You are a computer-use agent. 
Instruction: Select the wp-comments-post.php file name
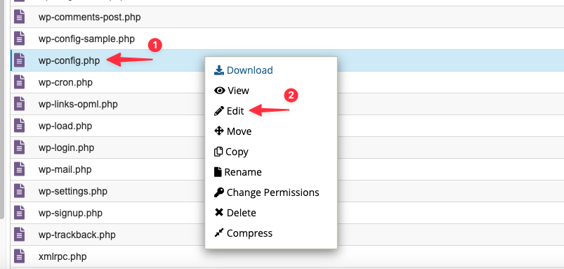click(x=90, y=17)
